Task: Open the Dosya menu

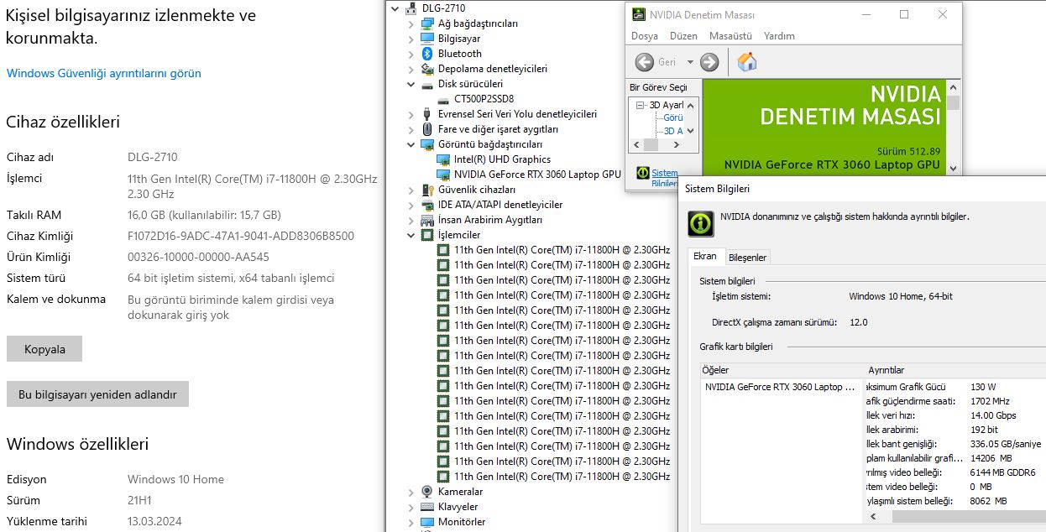Action: (645, 36)
